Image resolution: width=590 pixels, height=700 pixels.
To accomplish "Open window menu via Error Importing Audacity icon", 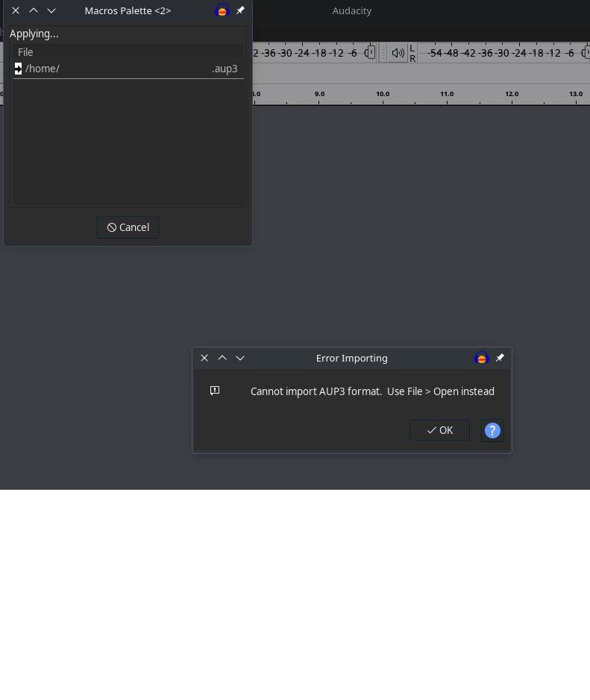I will tap(481, 358).
